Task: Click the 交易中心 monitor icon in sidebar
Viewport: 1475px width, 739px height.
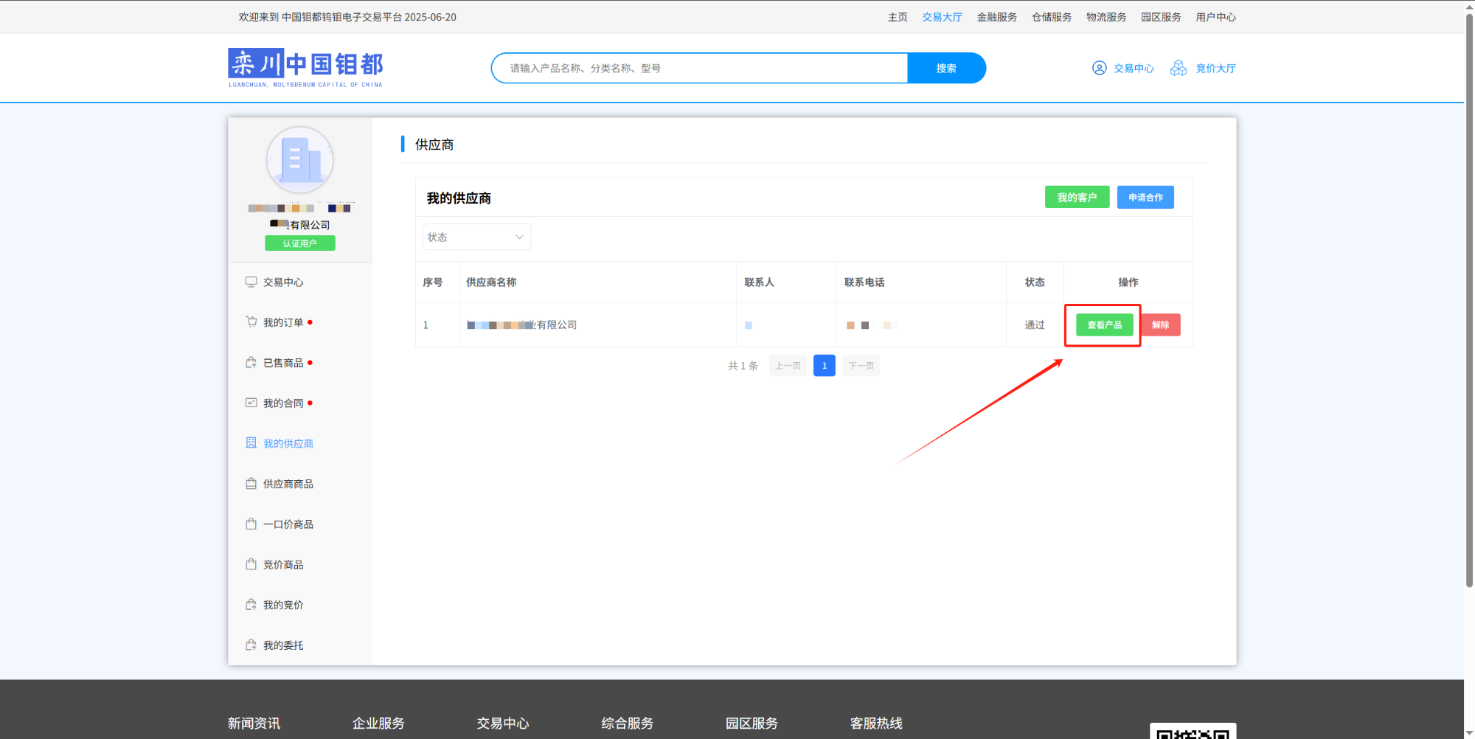Action: click(x=251, y=282)
